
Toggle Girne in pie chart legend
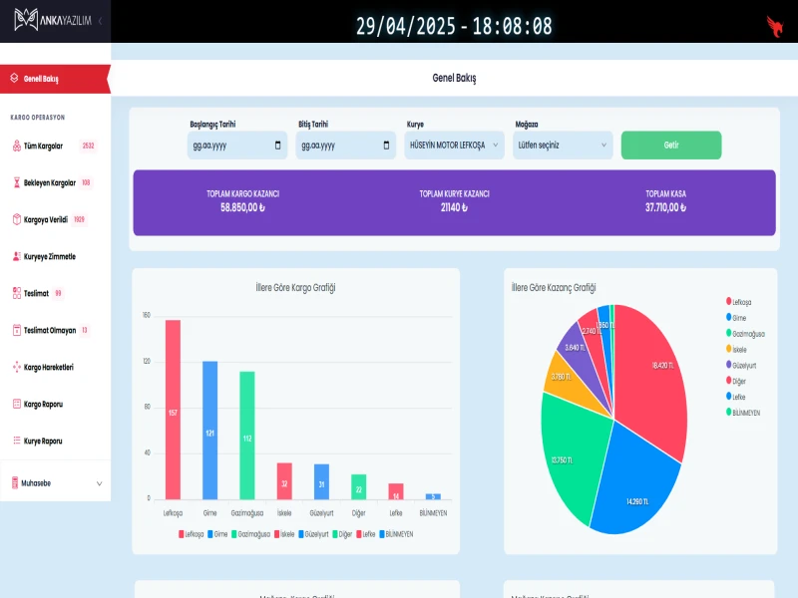(x=737, y=317)
